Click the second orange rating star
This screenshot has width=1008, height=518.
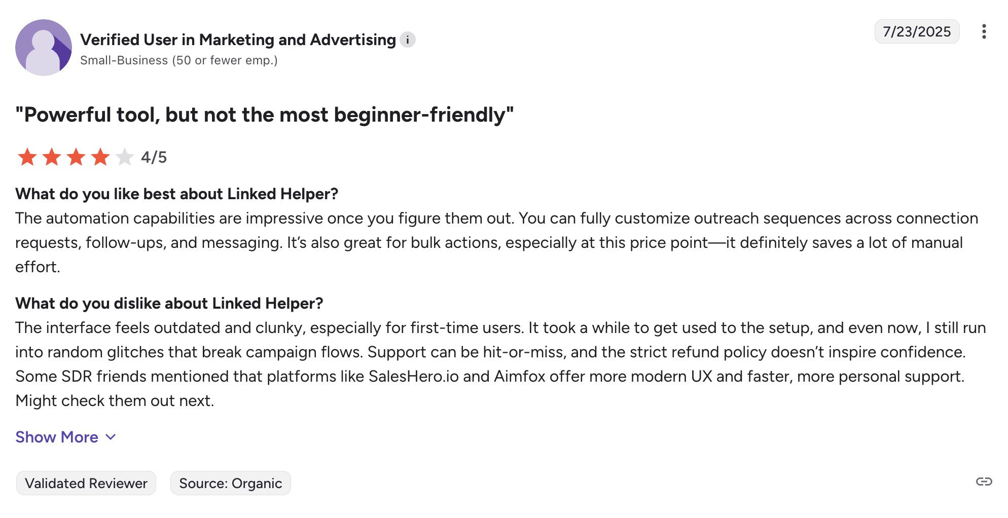point(52,157)
